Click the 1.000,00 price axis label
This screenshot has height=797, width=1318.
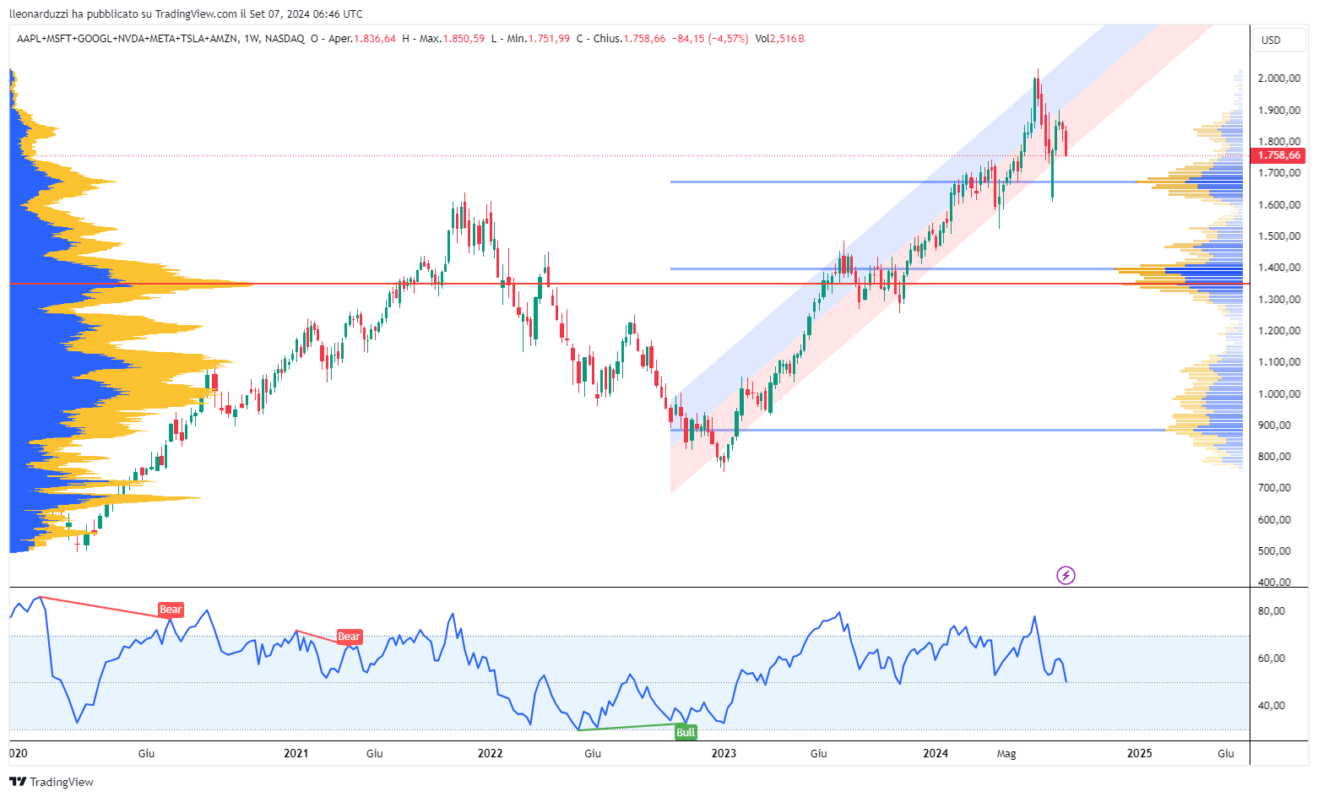click(1278, 394)
